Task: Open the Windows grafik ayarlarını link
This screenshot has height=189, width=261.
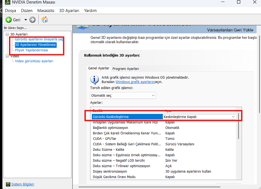Action: 135,82
